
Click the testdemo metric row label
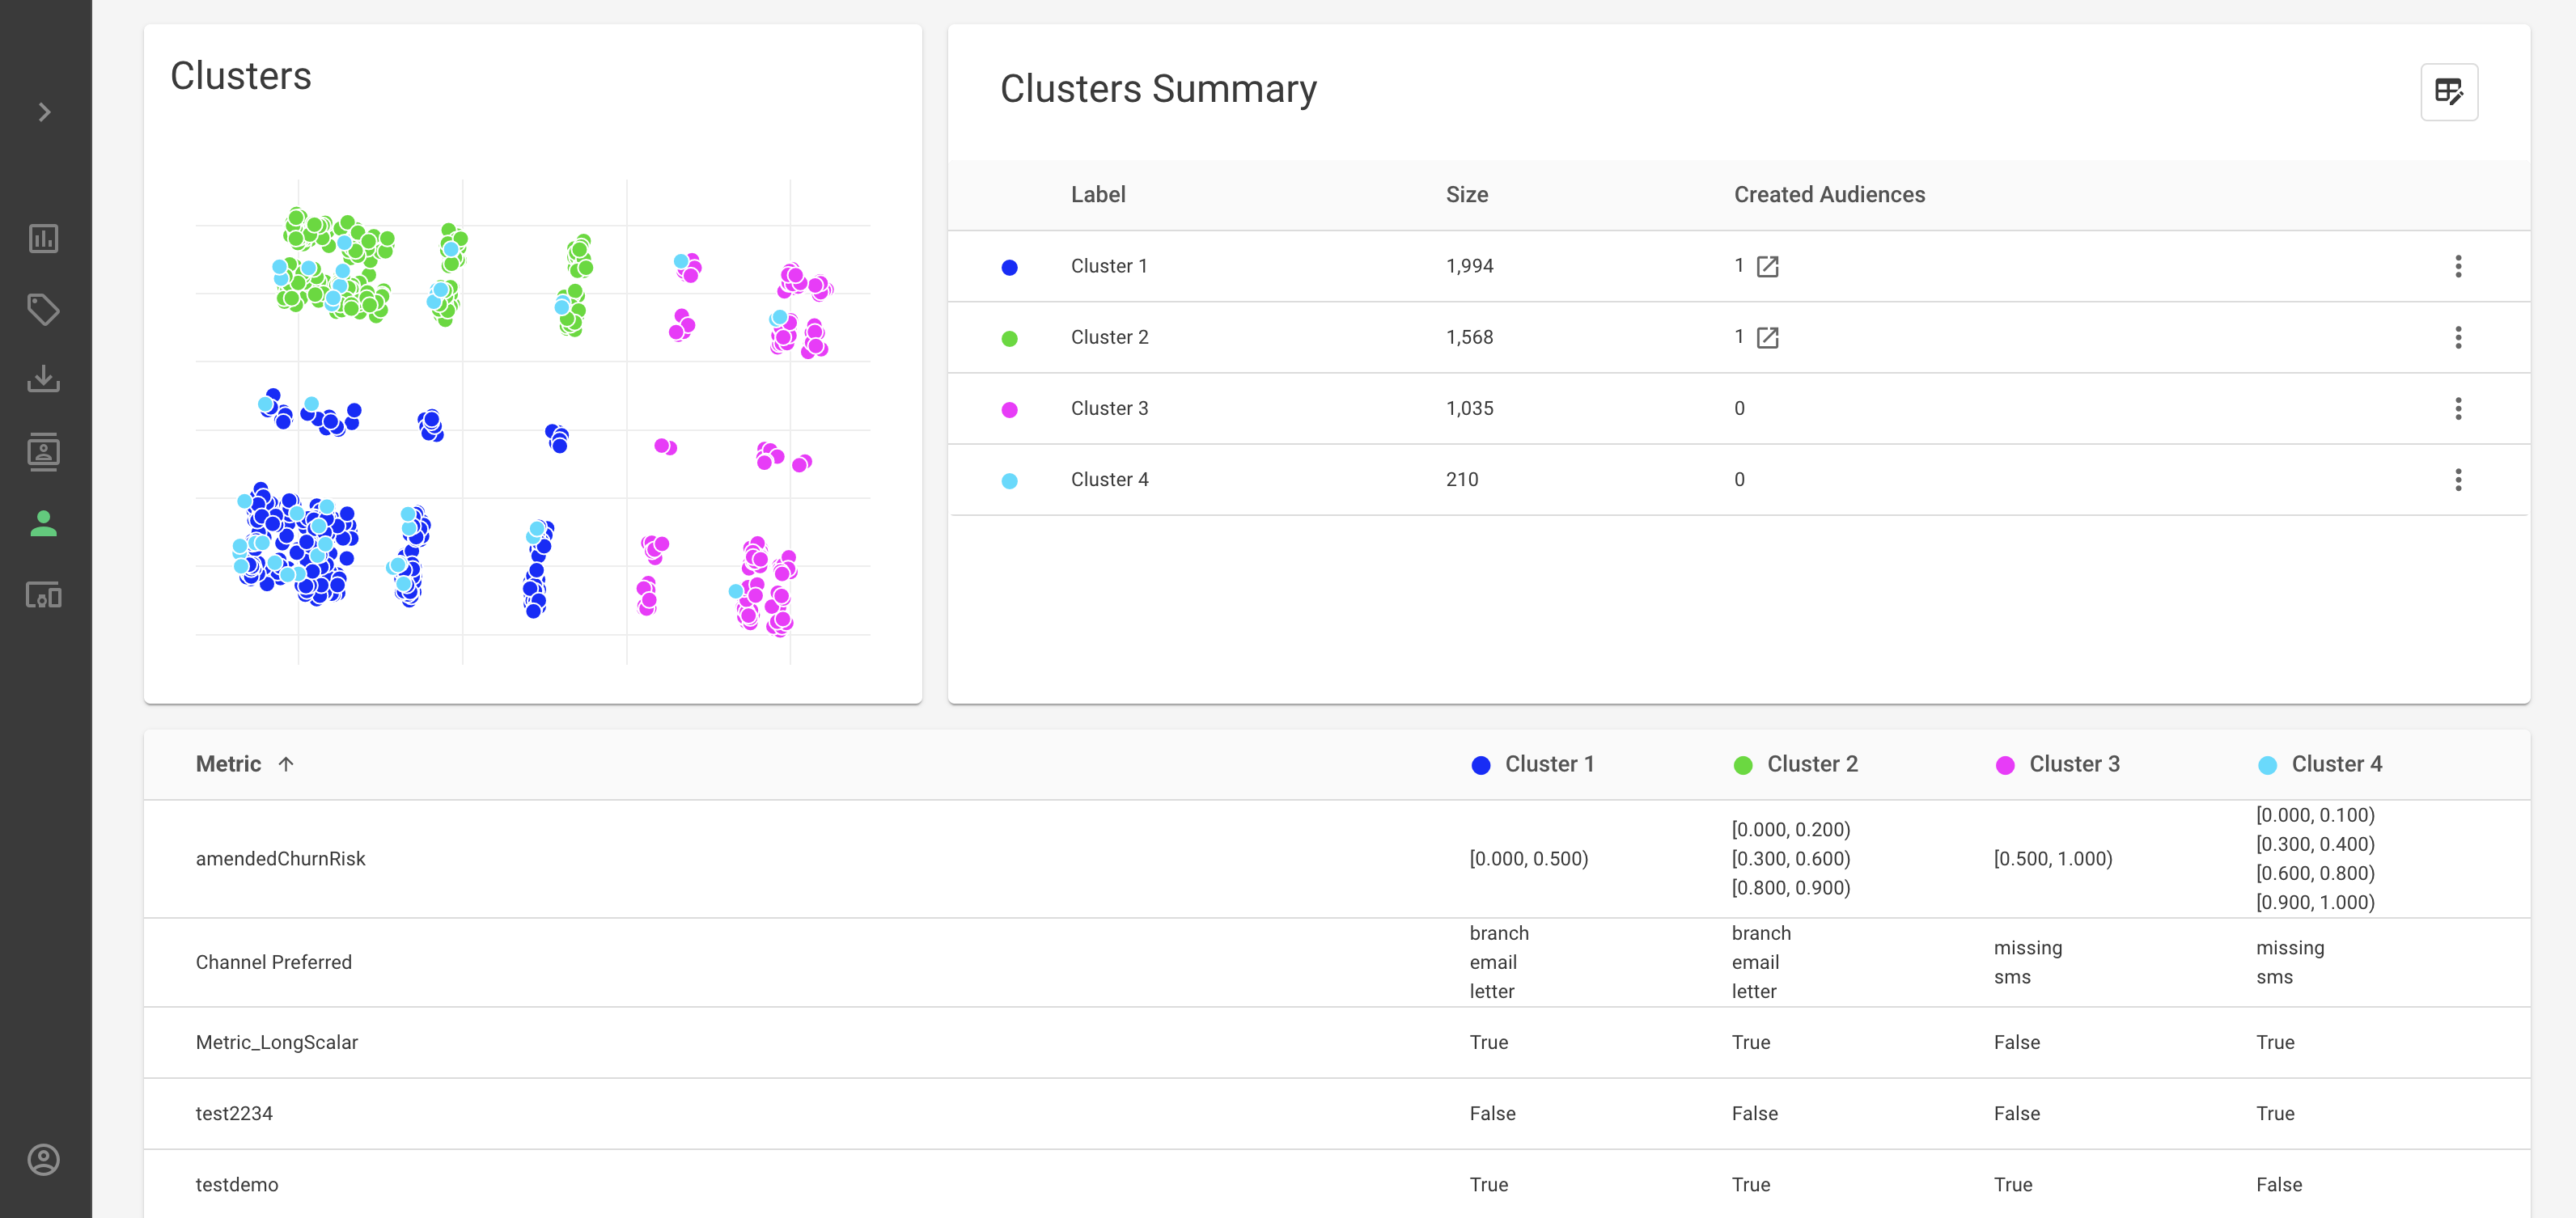pos(237,1185)
